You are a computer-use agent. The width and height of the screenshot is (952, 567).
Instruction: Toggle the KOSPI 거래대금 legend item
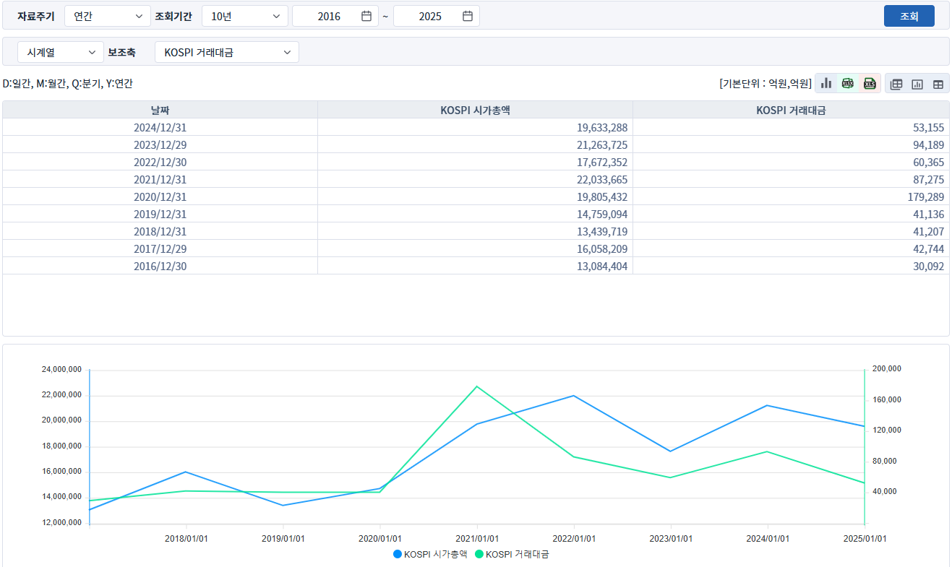click(x=512, y=554)
